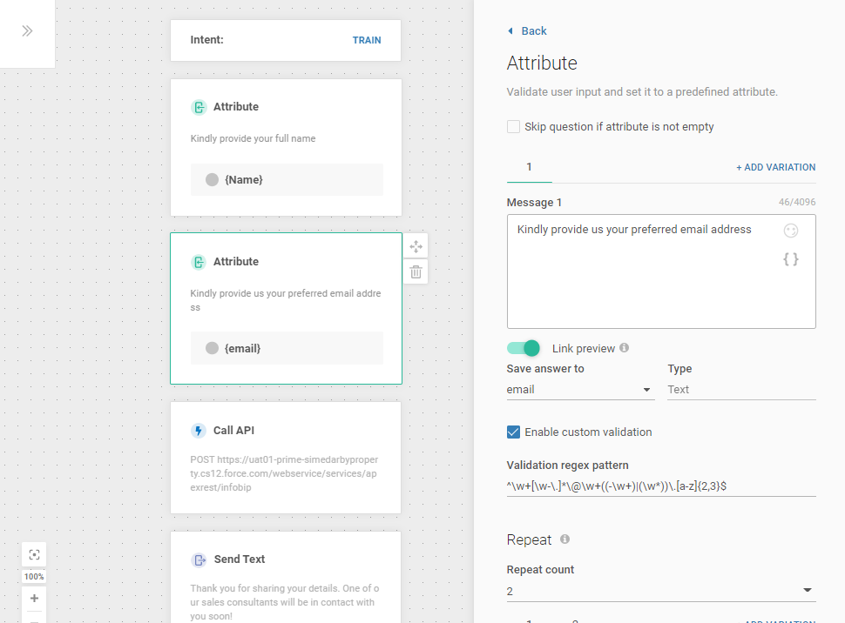Check Skip question if attribute is not empty

tap(514, 127)
